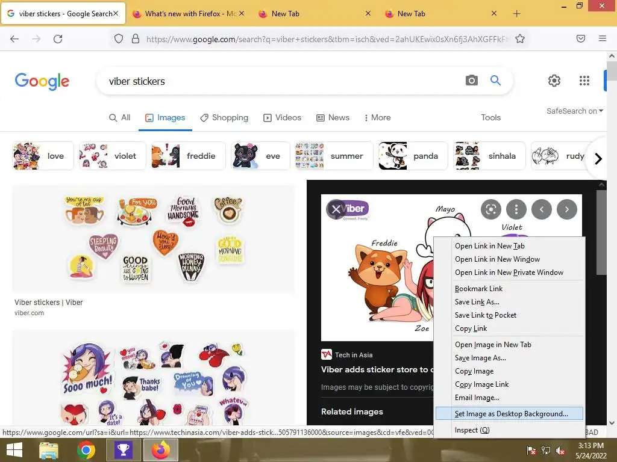Submit search with the magnifier icon
Screen dimensions: 617x462
pos(495,81)
